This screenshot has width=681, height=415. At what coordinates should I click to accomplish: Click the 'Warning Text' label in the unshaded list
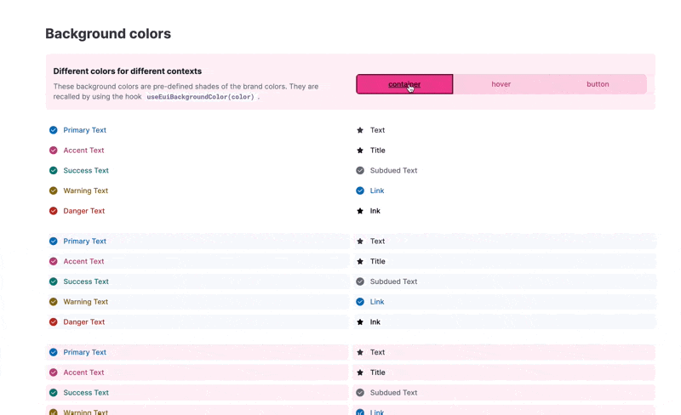tap(86, 190)
